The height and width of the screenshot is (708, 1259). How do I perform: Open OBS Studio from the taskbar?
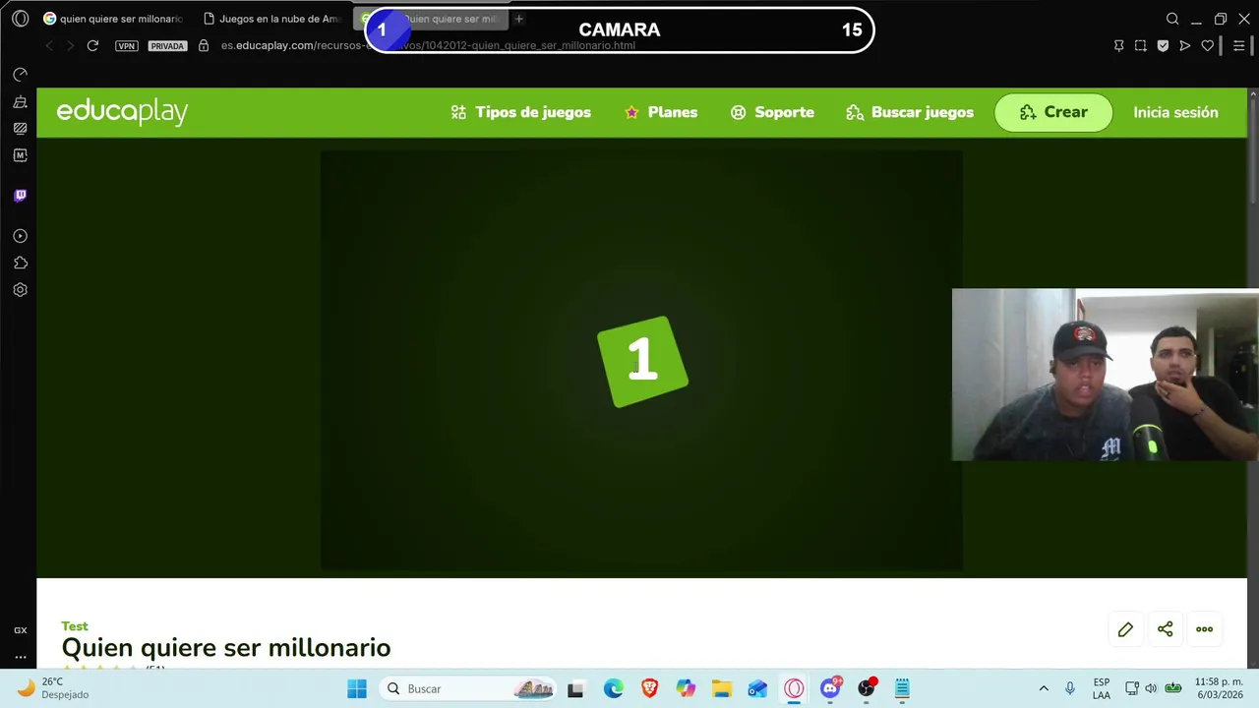(x=867, y=688)
